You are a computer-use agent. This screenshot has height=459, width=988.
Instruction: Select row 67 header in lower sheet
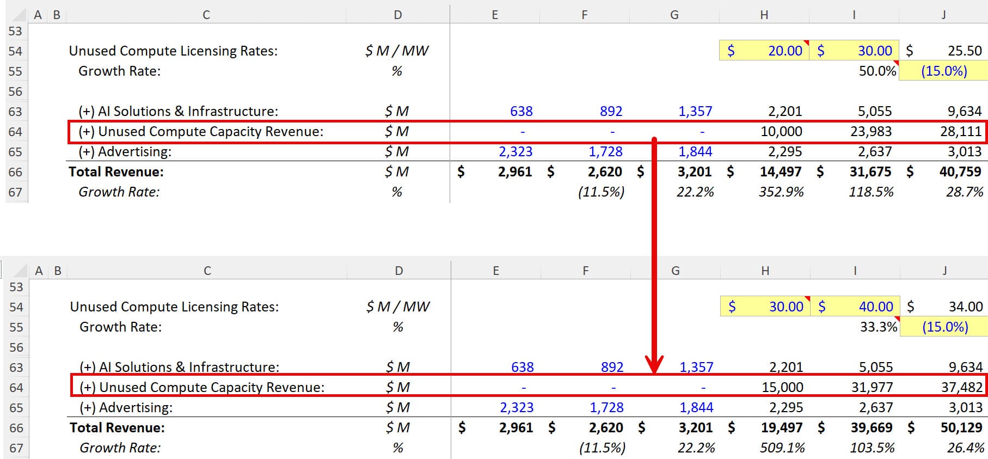pos(17,448)
